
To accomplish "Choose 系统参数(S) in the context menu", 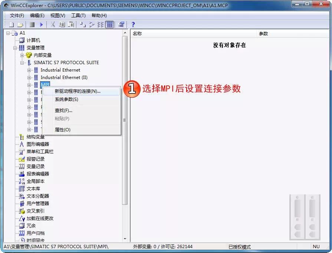I will tap(82, 99).
